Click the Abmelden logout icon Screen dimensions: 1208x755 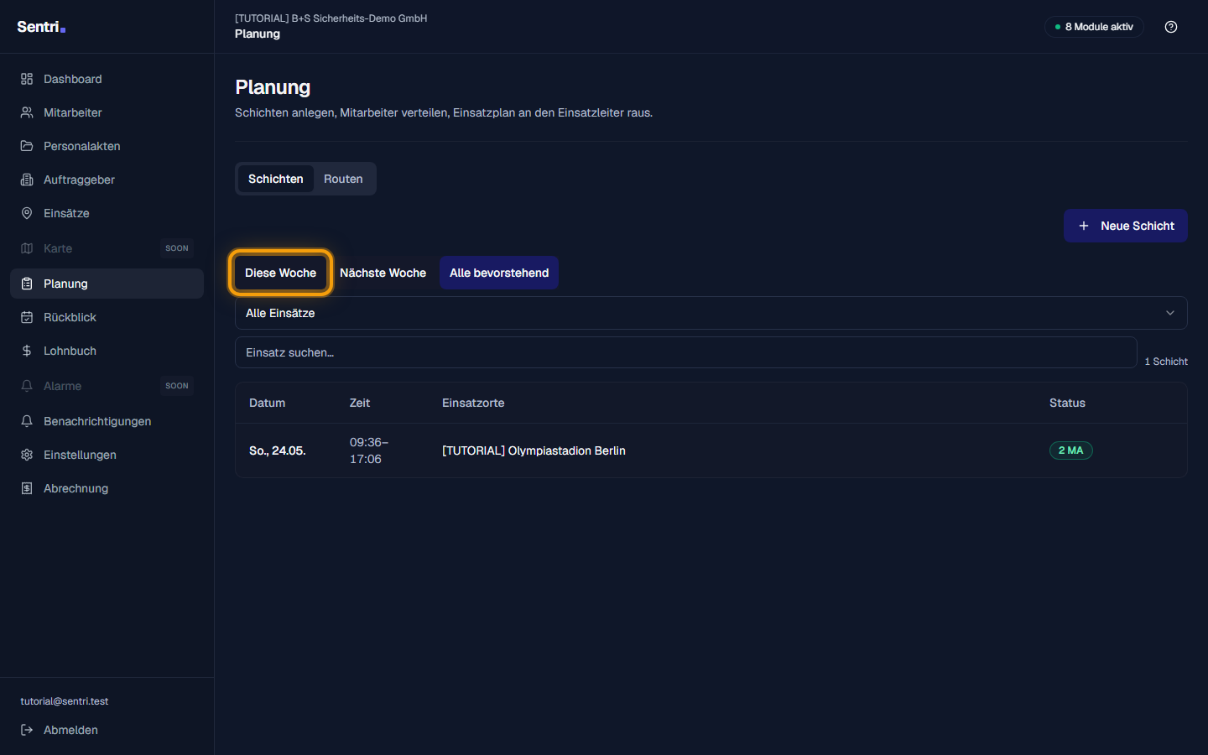click(x=27, y=730)
